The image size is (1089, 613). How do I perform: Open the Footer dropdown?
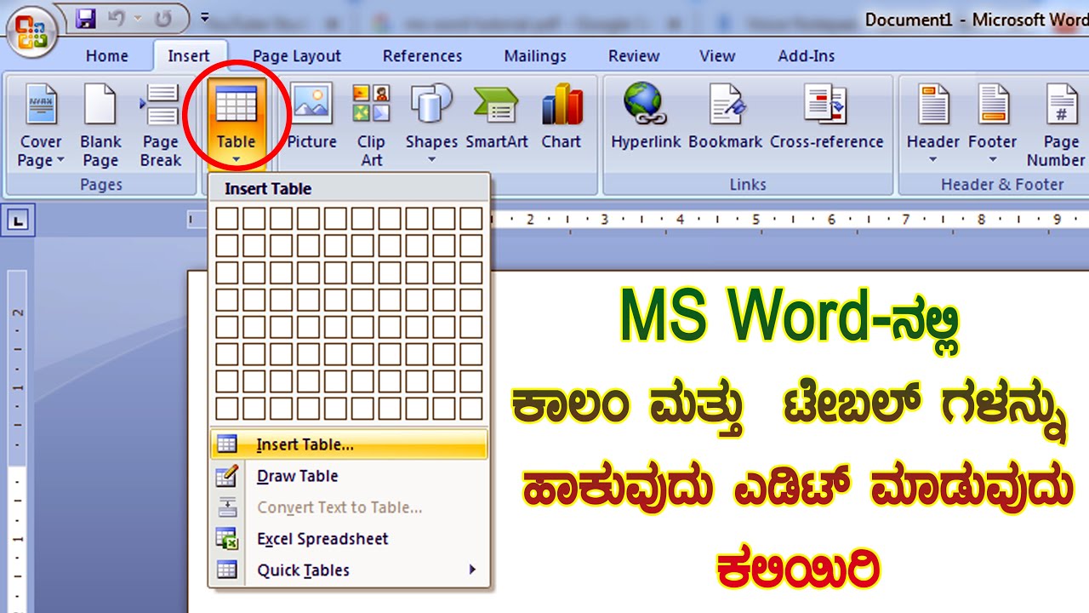tap(993, 124)
